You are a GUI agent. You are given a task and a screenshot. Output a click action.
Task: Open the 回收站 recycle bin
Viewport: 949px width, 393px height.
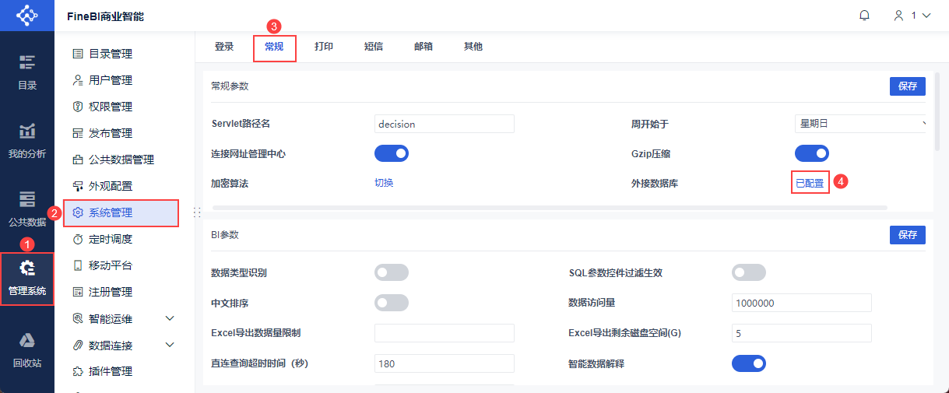27,349
